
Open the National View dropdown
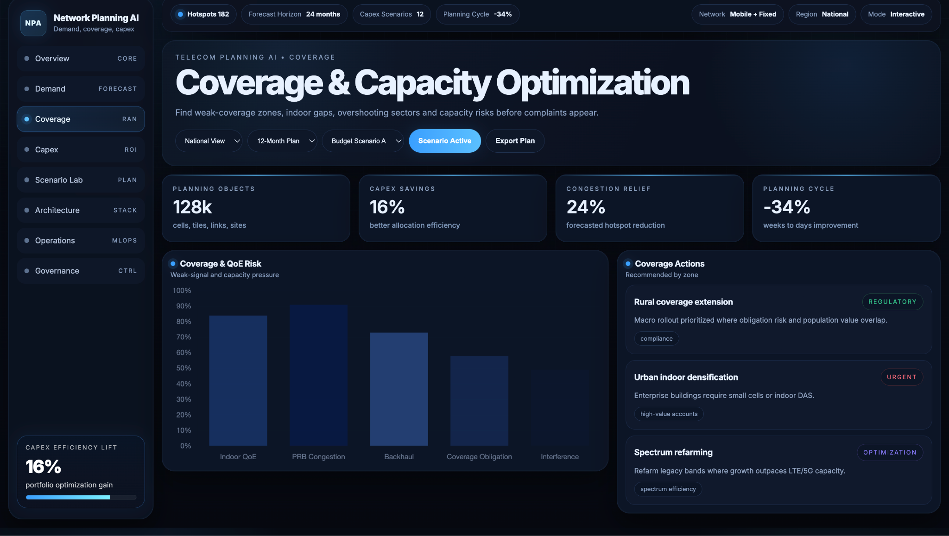tap(209, 141)
